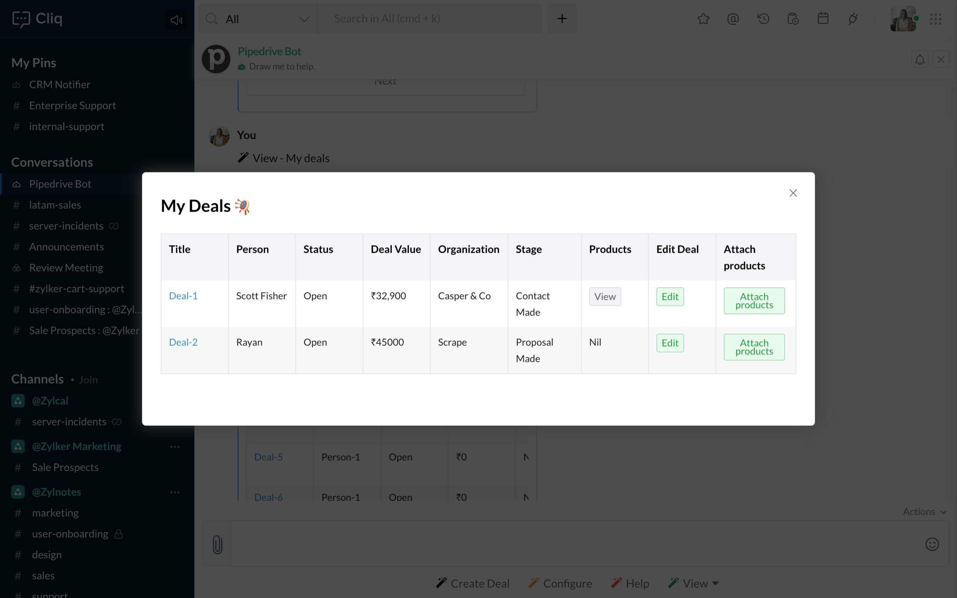Open more options dots for @Zylker Marketing
The width and height of the screenshot is (957, 598).
(x=175, y=447)
